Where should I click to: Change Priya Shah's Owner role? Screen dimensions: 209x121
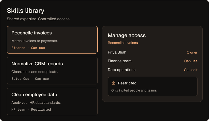(x=192, y=52)
